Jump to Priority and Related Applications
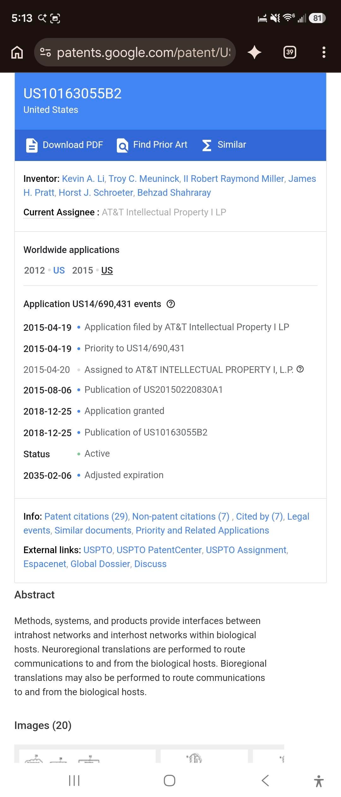The width and height of the screenshot is (341, 797). click(x=202, y=530)
